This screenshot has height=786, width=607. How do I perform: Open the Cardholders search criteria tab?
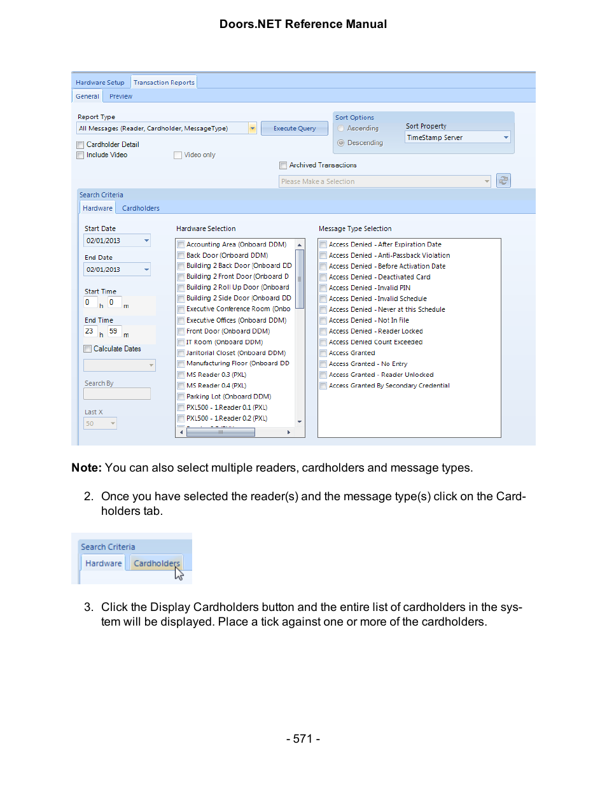[x=141, y=208]
